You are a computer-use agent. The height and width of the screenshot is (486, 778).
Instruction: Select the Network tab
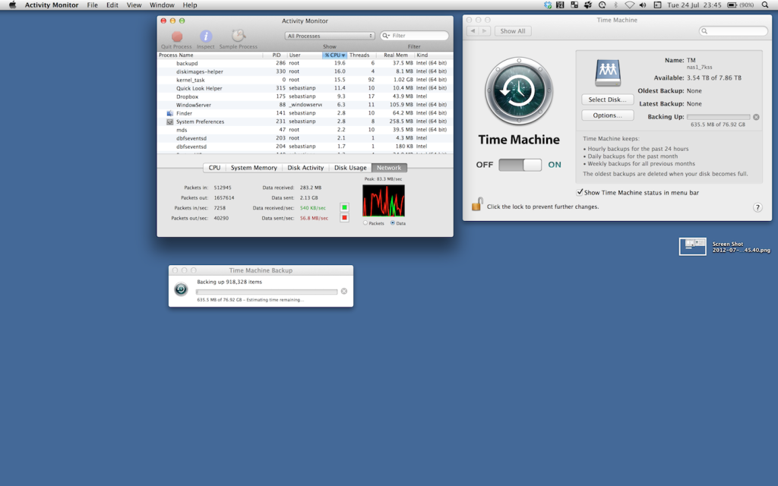(389, 168)
